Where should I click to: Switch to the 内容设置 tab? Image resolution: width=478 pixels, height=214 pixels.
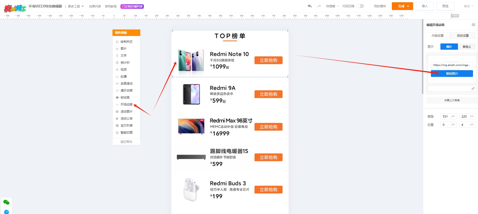click(437, 36)
